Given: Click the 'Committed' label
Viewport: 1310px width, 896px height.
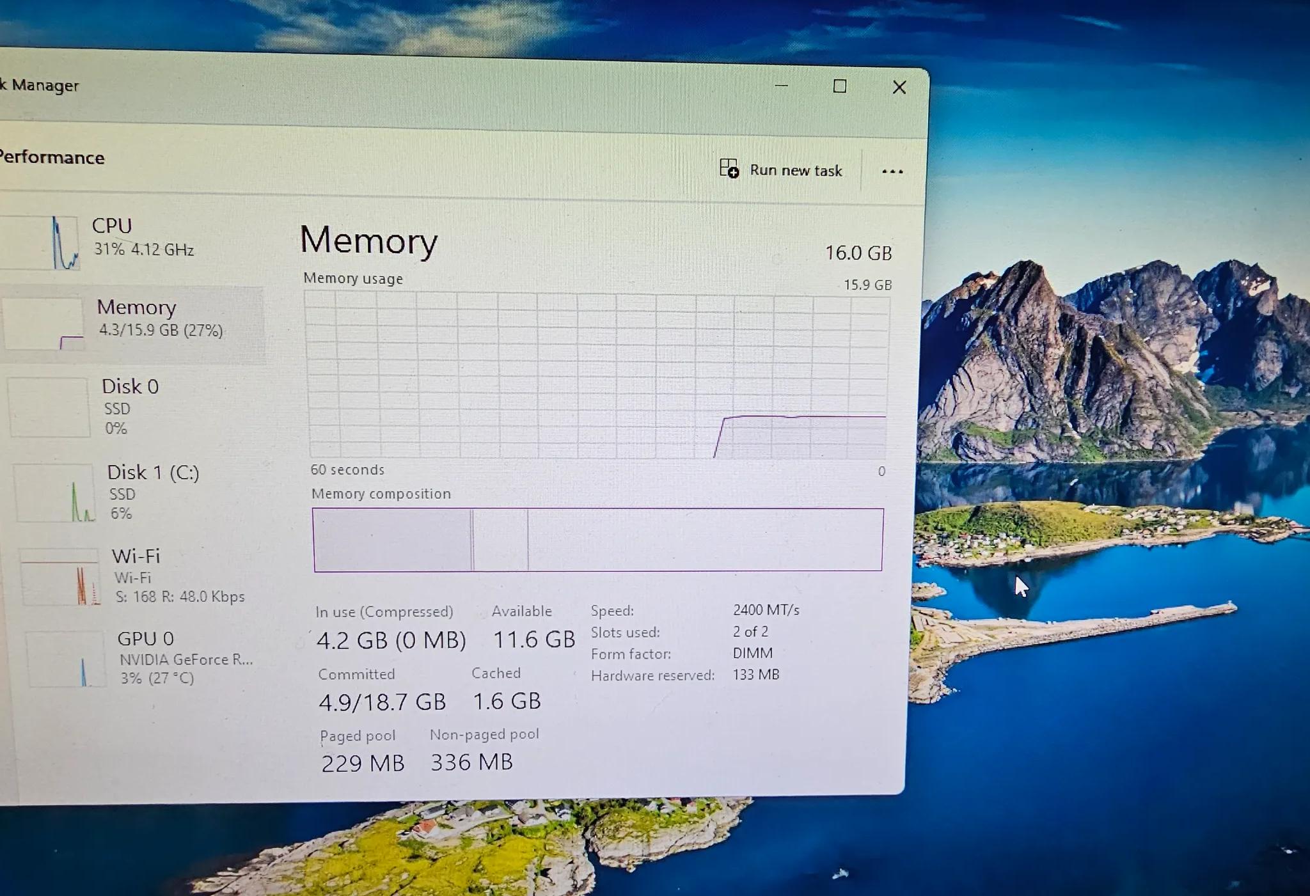Looking at the screenshot, I should (356, 675).
